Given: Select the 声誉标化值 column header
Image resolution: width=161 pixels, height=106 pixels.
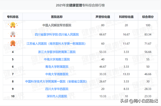Looking at the screenshot, I should [103, 17].
